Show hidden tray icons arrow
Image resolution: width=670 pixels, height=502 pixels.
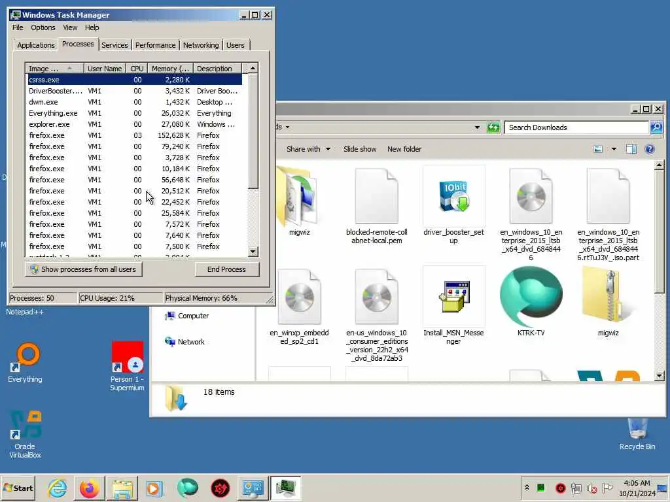click(527, 488)
